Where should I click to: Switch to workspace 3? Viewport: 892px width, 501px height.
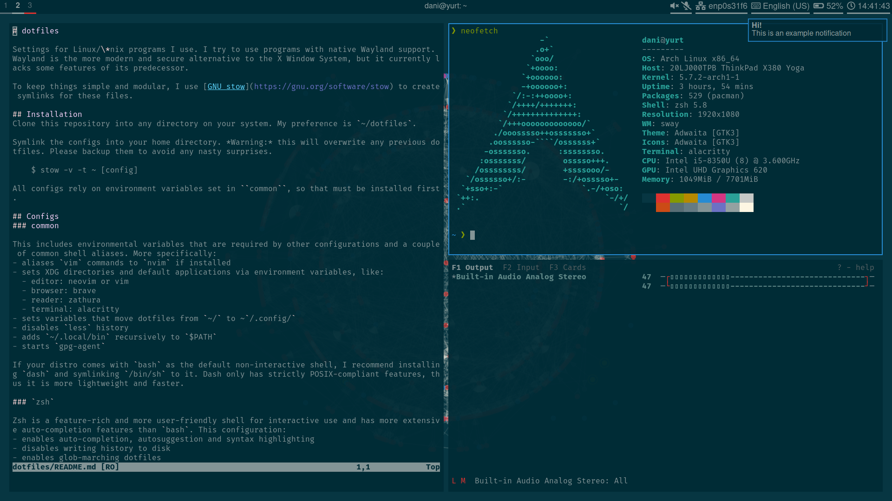[30, 6]
